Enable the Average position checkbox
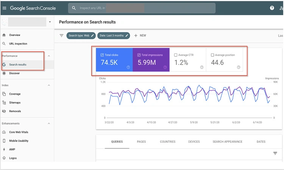284x170 pixels. 212,55
